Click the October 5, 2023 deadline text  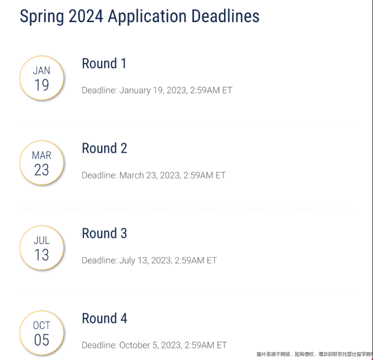pos(154,345)
